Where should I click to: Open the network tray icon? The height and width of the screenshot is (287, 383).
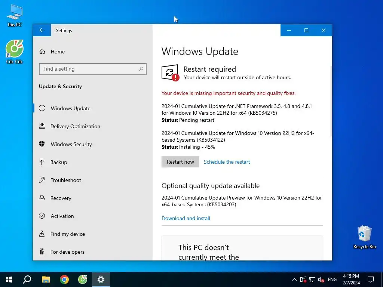coord(312,280)
